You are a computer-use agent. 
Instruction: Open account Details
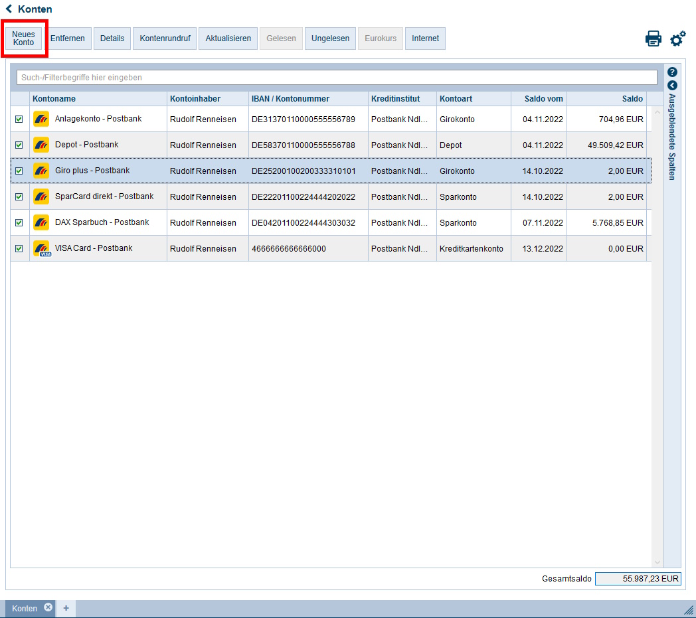click(112, 39)
